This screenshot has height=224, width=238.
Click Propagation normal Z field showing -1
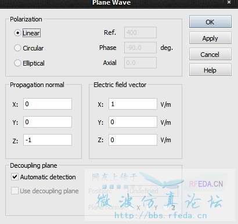[x=48, y=140]
